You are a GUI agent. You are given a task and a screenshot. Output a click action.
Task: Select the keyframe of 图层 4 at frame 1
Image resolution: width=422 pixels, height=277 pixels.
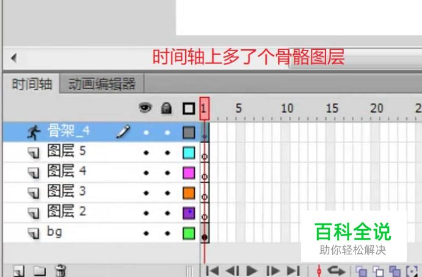tap(205, 172)
